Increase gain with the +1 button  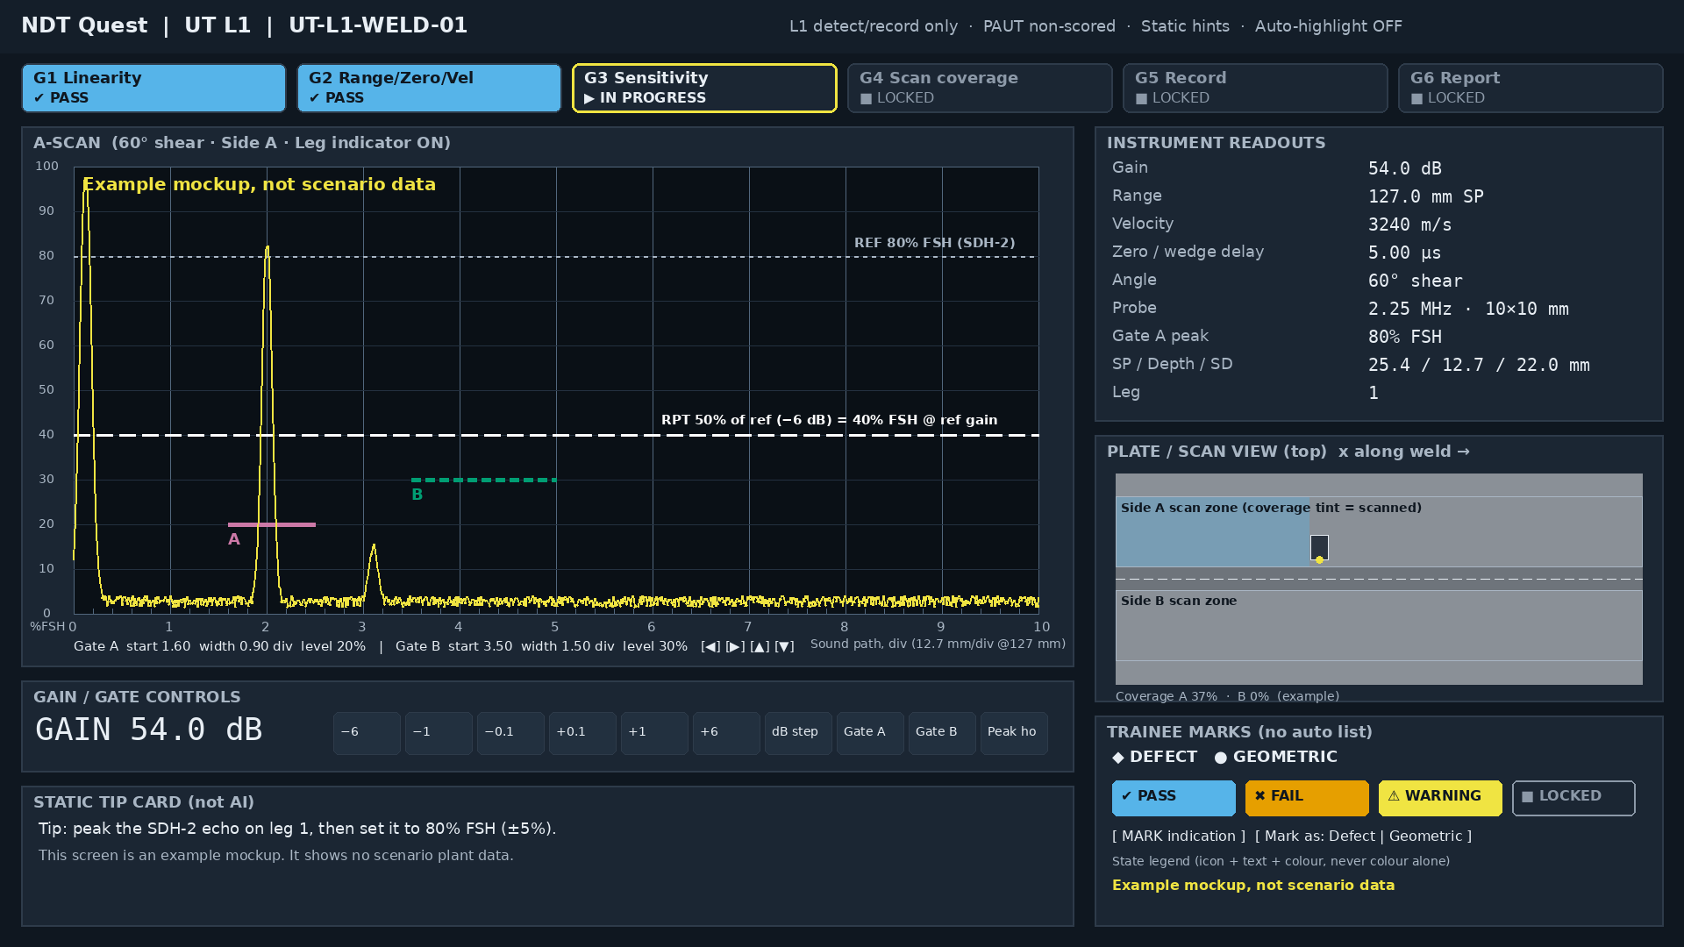[x=654, y=733]
